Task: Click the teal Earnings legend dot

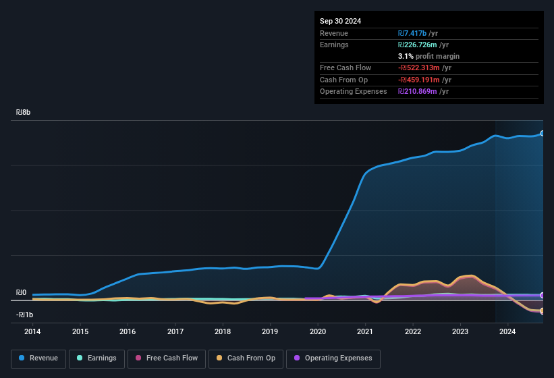Action: point(80,358)
